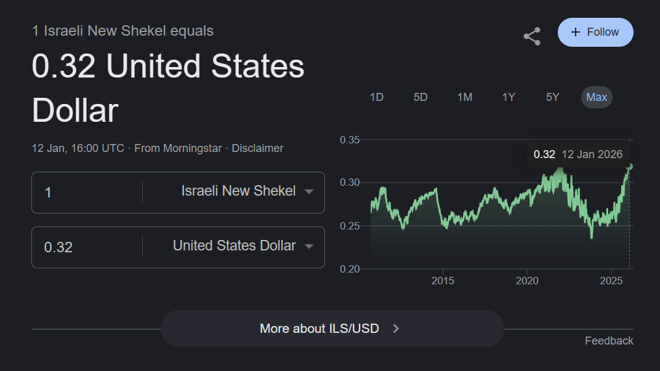This screenshot has height=371, width=660.
Task: Click the Follow button
Action: click(x=595, y=32)
